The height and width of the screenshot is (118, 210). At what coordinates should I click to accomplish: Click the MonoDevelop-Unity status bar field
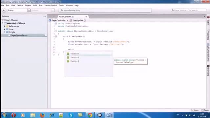point(105,10)
